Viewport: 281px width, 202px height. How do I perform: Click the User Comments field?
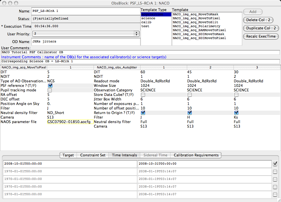140,52
